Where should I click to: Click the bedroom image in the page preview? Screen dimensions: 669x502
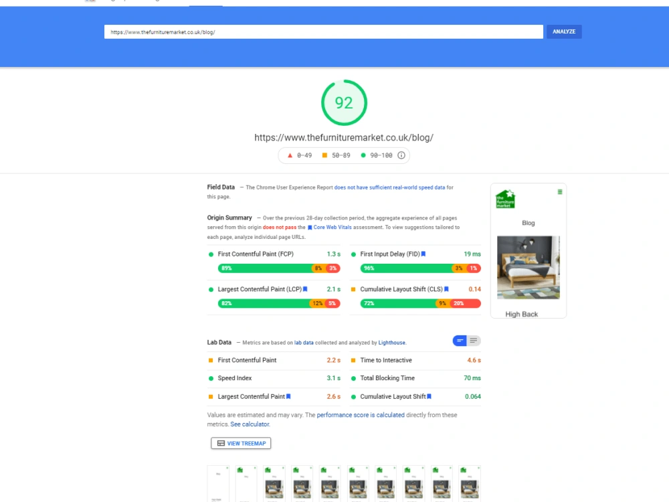529,267
